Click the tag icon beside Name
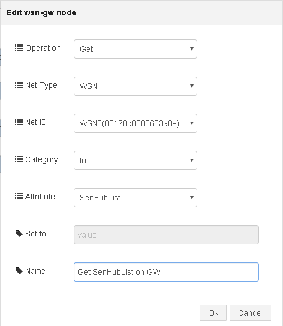Image resolution: width=283 pixels, height=326 pixels. pyautogui.click(x=19, y=271)
